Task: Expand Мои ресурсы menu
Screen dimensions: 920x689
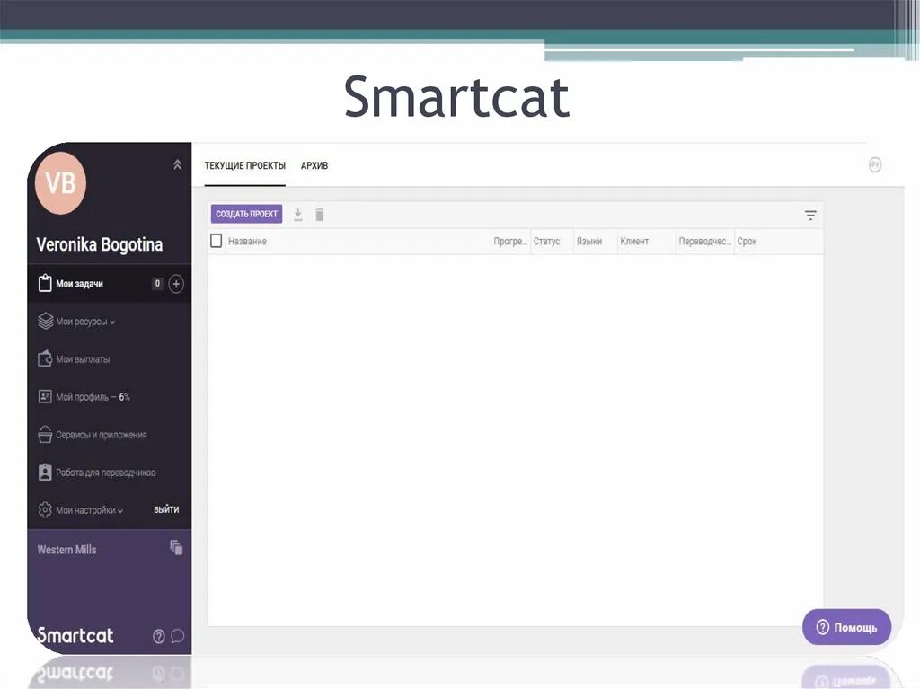Action: [84, 322]
